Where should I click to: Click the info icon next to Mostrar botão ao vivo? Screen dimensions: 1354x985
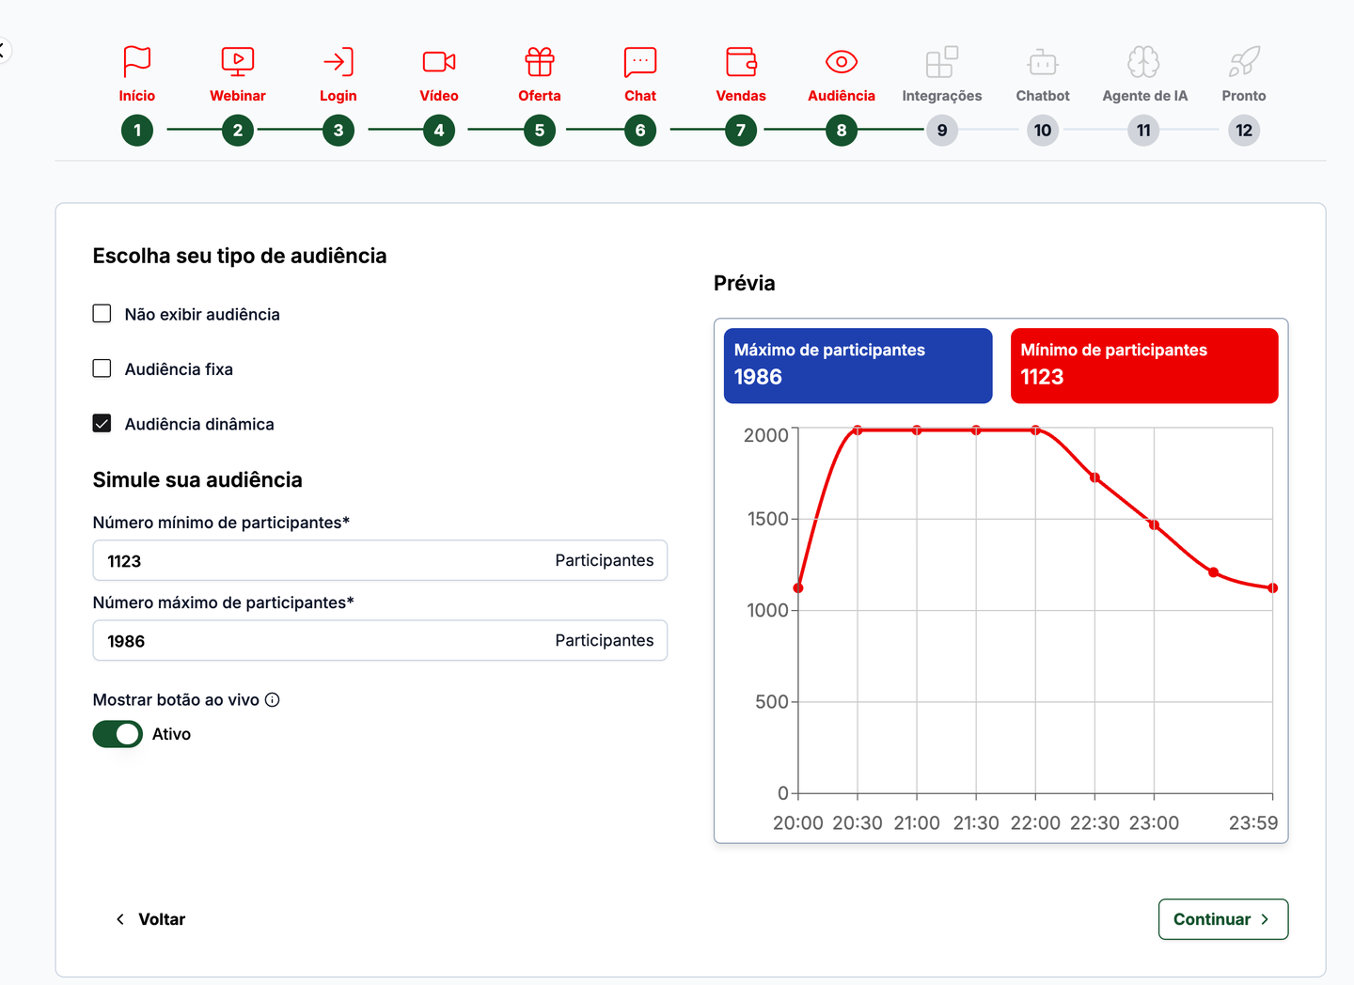point(273,699)
